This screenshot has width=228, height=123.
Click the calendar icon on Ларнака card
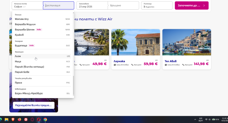[115, 65]
